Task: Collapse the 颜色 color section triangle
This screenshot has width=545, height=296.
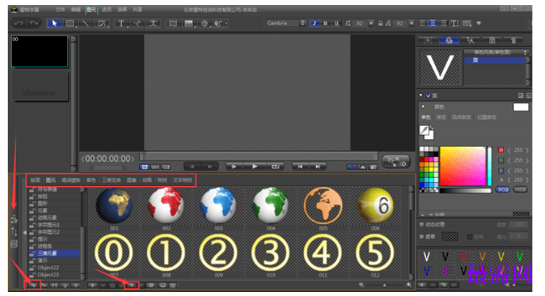Action: [x=423, y=106]
